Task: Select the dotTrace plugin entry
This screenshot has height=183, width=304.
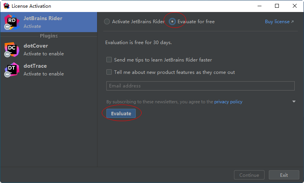Action: (x=49, y=70)
